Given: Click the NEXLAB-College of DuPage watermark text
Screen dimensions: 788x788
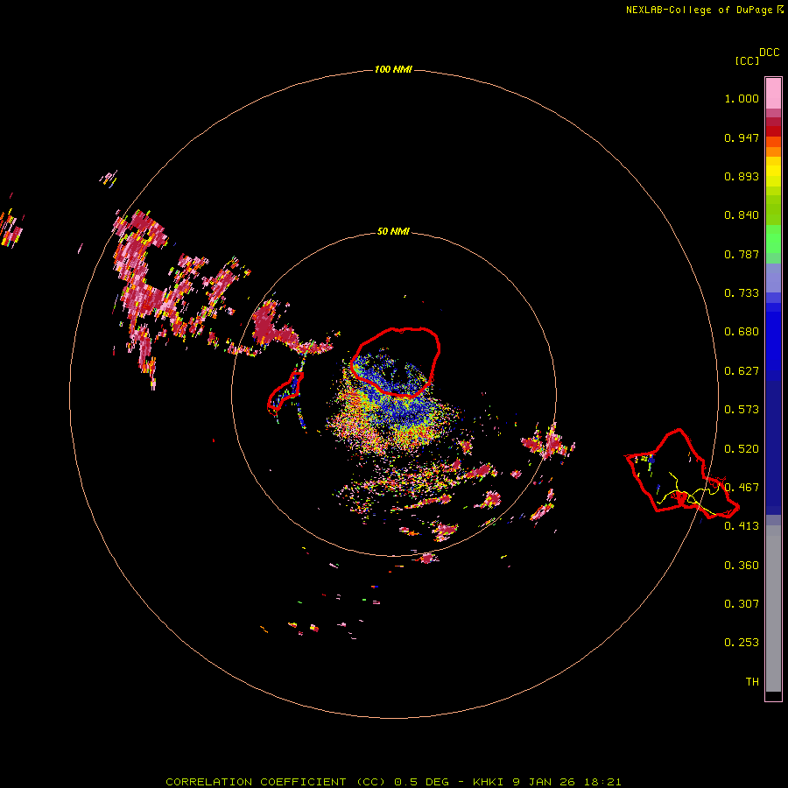Looking at the screenshot, I should [x=705, y=10].
